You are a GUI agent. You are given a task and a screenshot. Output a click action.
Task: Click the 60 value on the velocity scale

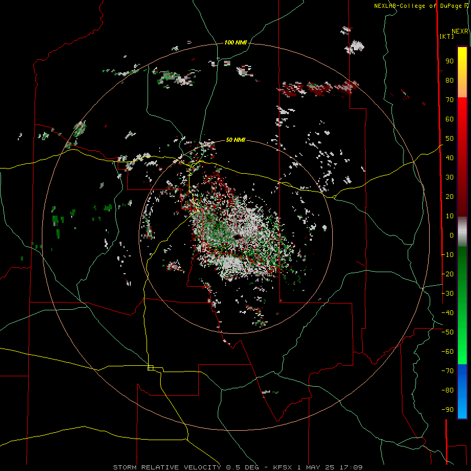click(450, 119)
